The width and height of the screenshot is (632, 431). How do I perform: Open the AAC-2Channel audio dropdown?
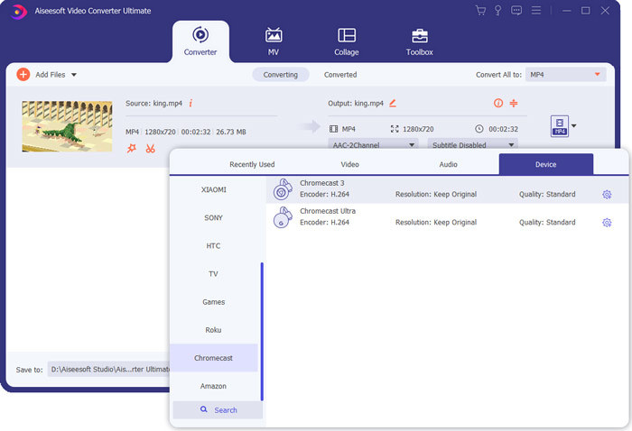[373, 144]
